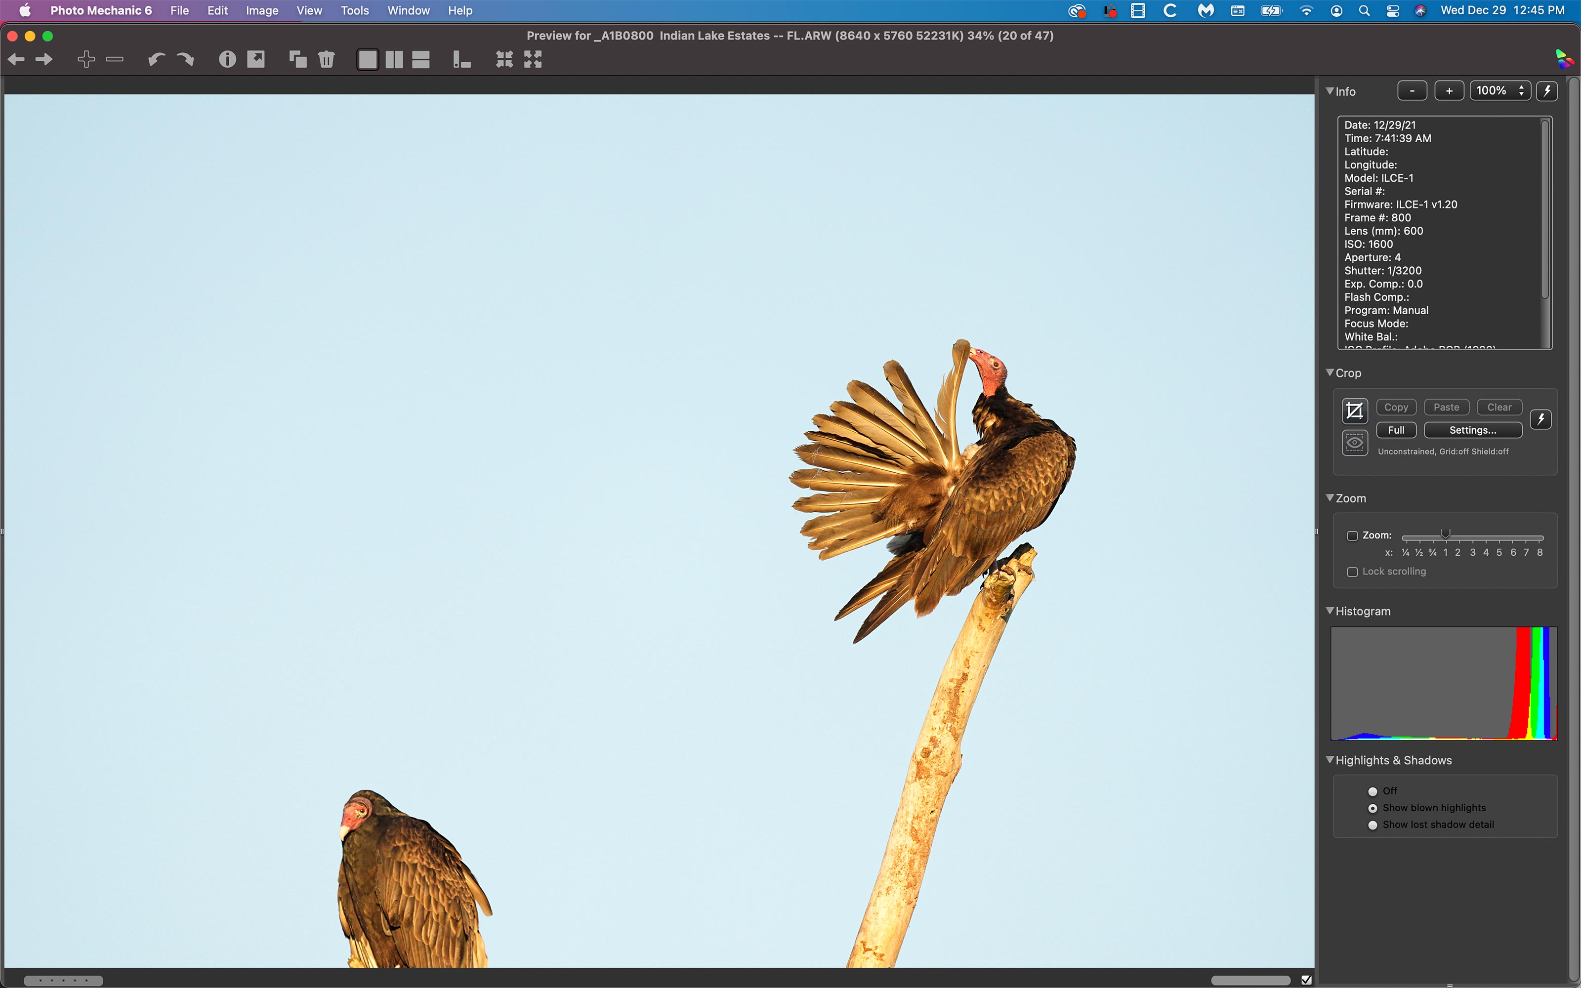Viewport: 1581px width, 988px height.
Task: Toggle the tool panel position icon
Action: (462, 60)
